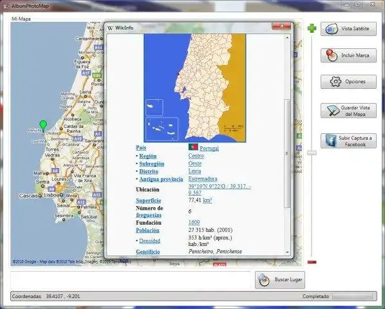The image size is (385, 309).
Task: Click the WikiInfo vertical scrollbar thumb
Action: tap(287, 153)
